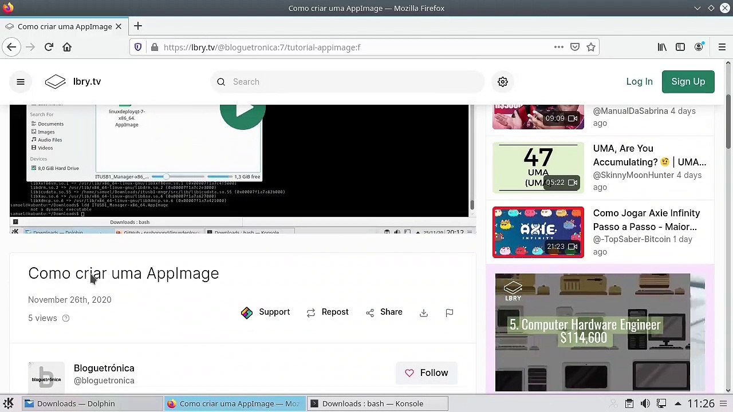Open the 47 UMA video thumbnail
The width and height of the screenshot is (733, 412).
(x=538, y=168)
